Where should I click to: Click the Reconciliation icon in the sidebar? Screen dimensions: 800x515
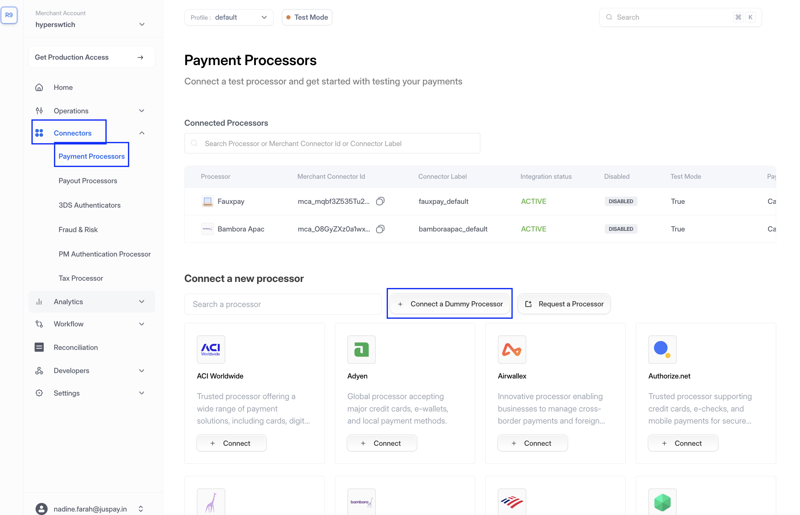click(x=39, y=347)
